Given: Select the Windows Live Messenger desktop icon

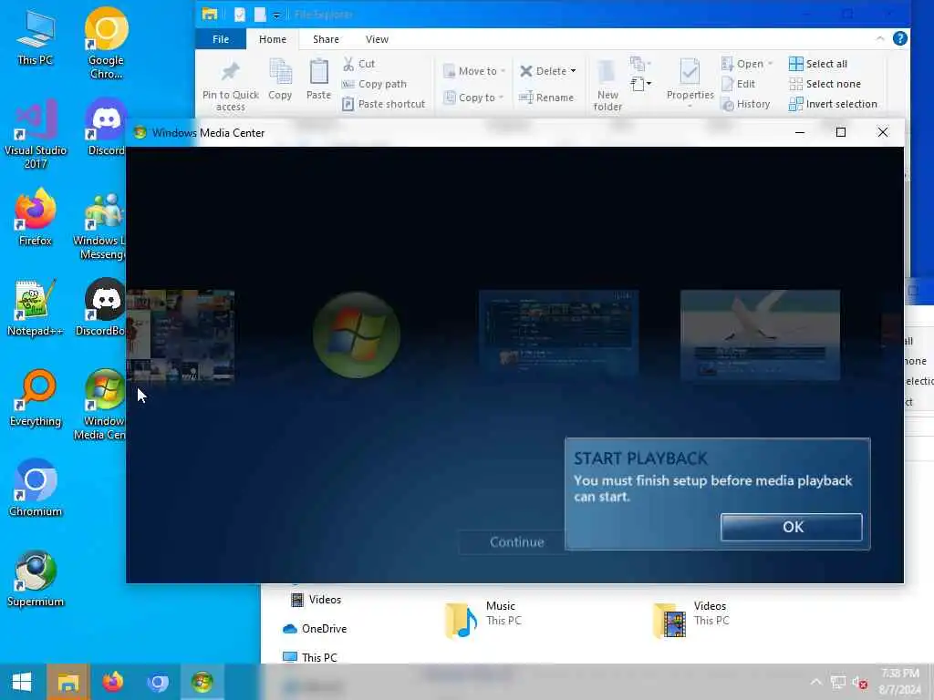Looking at the screenshot, I should click(100, 226).
